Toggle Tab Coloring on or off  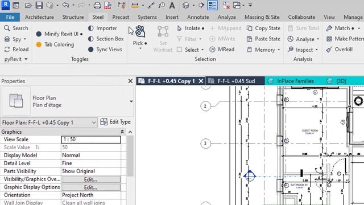coord(55,44)
